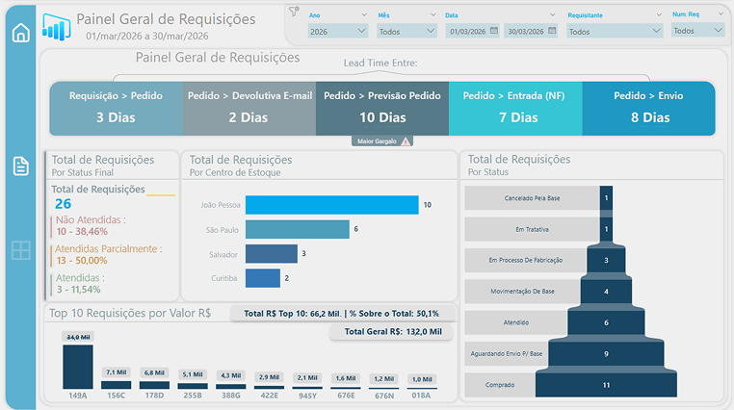Open the Num. Req dropdown
Screen dimensions: 734x410
tap(697, 31)
